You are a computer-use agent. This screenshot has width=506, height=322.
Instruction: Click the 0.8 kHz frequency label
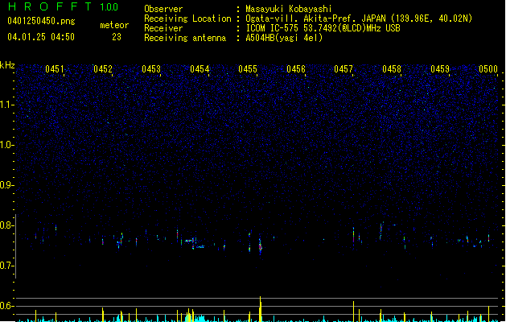[x=6, y=225]
